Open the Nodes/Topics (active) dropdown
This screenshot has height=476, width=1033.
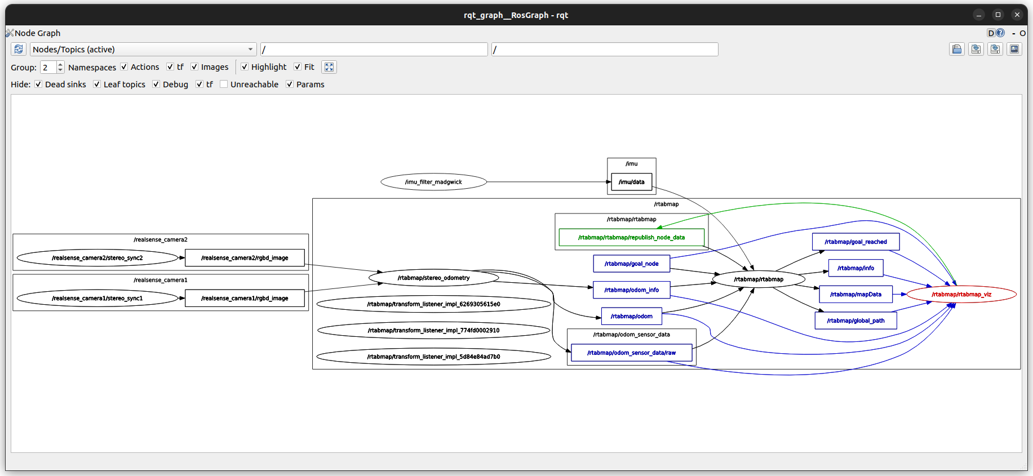[x=143, y=50]
